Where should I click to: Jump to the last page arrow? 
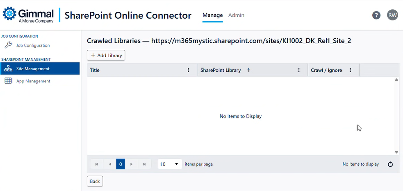point(144,164)
